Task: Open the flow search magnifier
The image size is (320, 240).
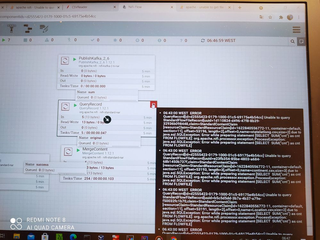Action: (x=292, y=41)
